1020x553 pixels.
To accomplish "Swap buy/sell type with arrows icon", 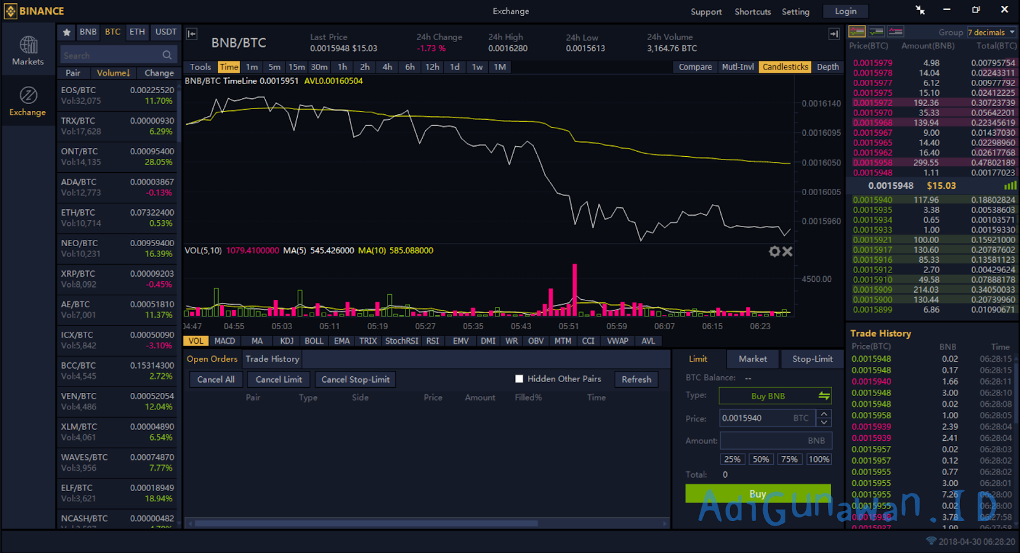I will [824, 396].
